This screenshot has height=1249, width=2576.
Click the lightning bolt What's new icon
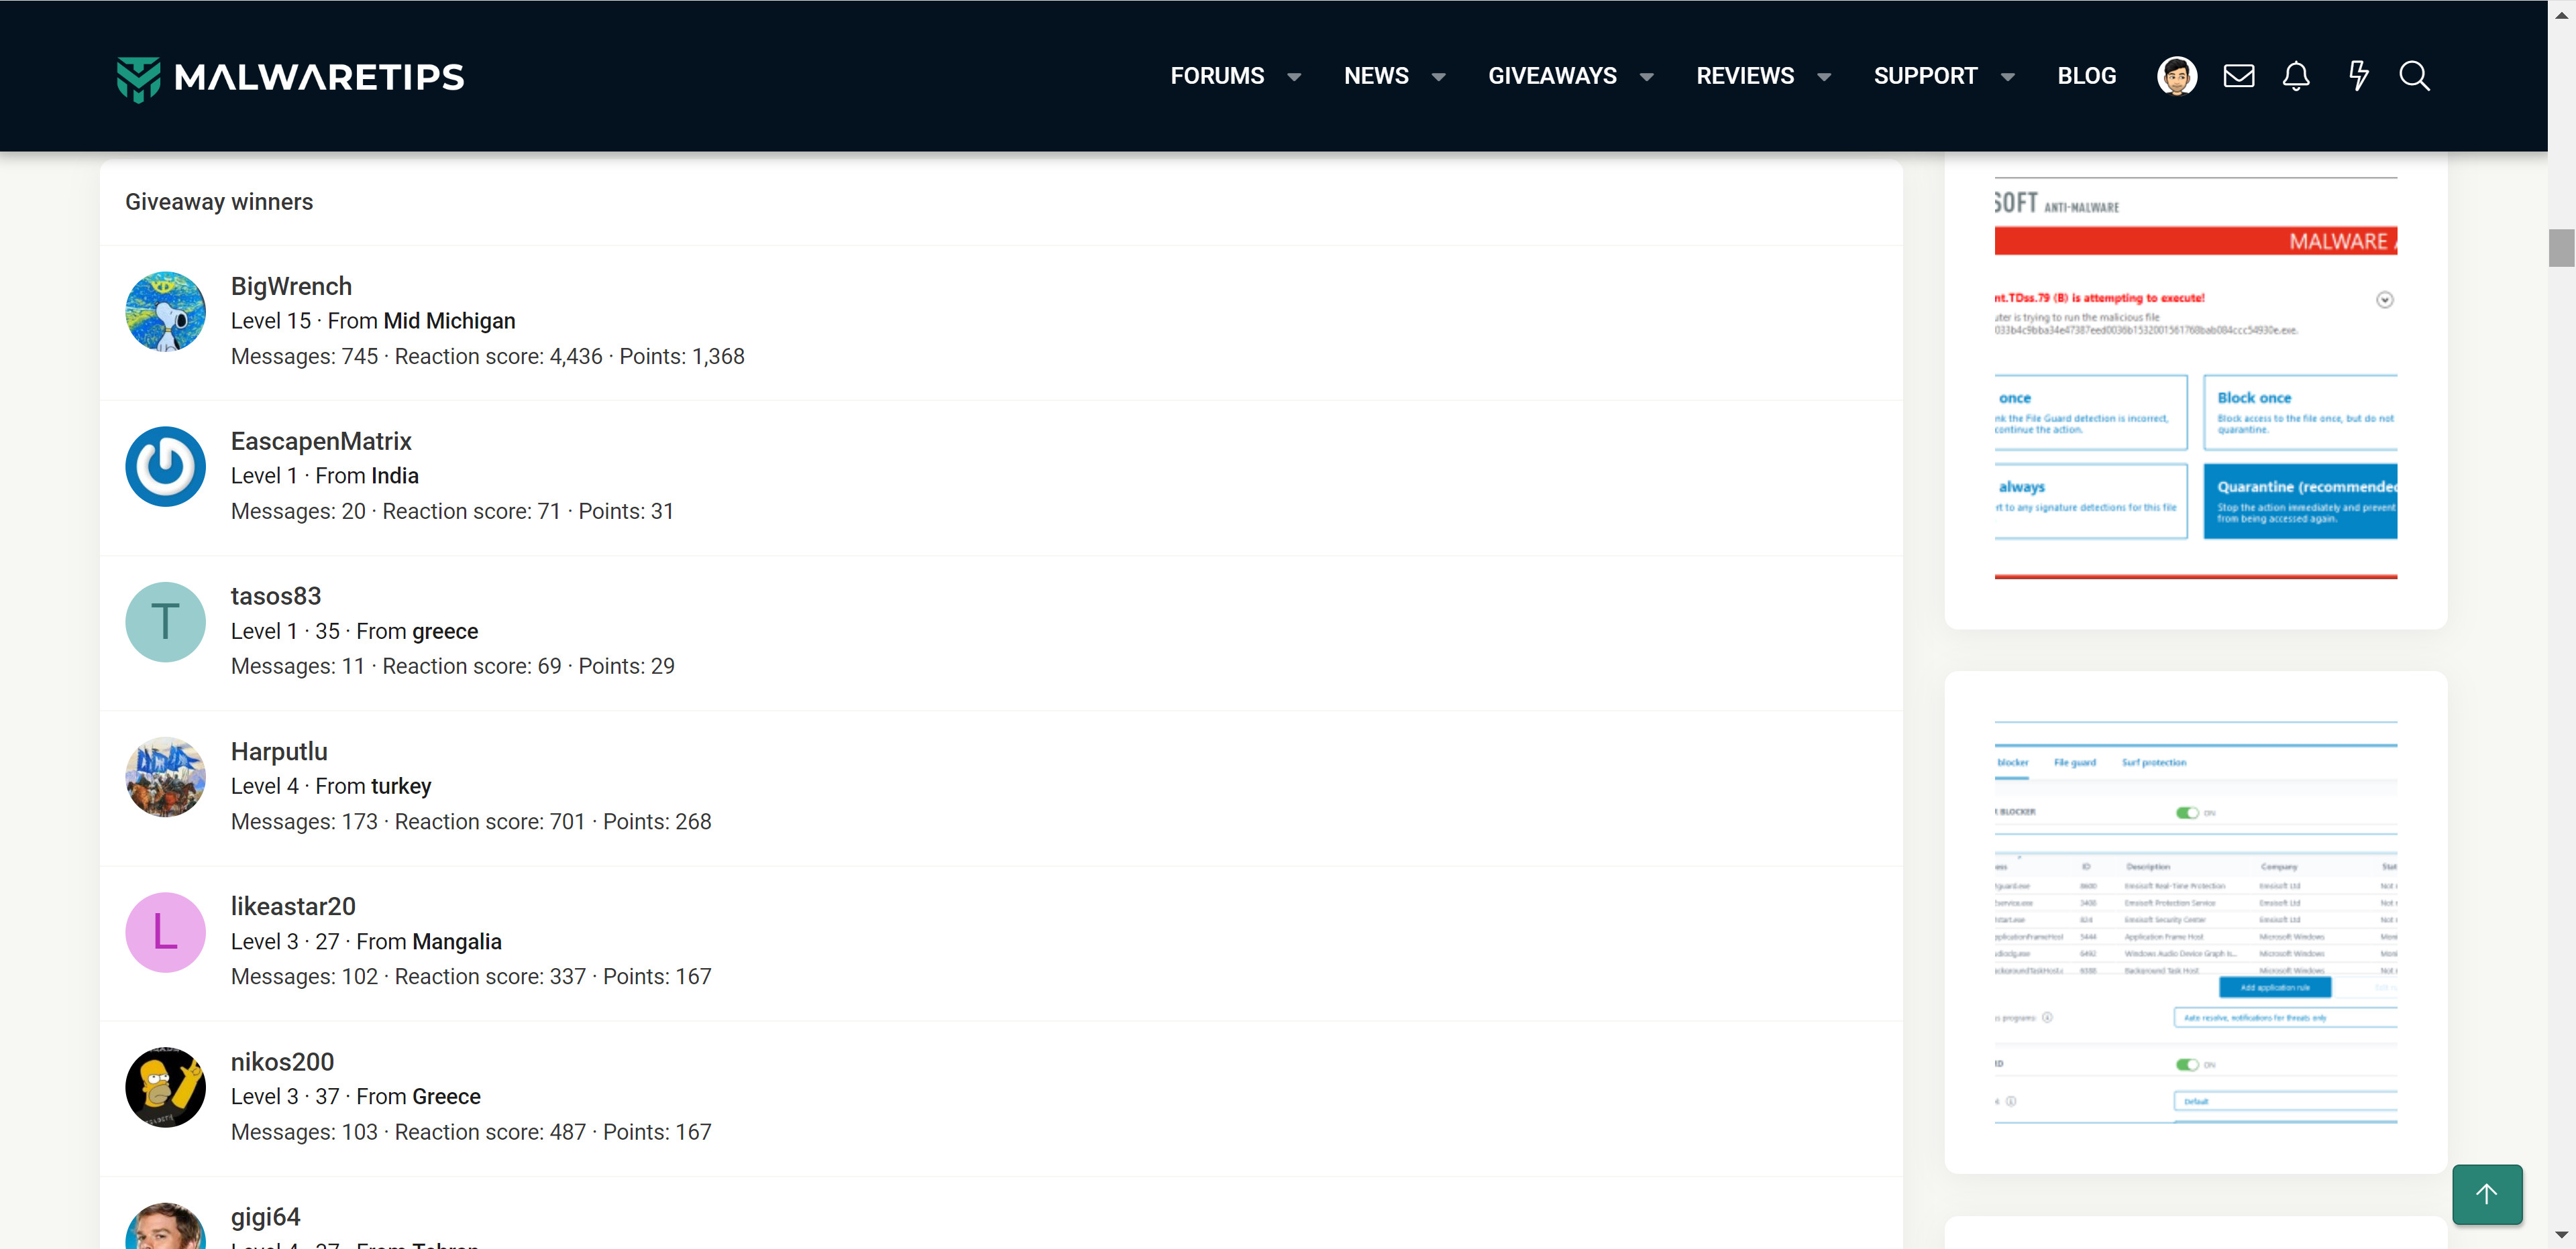tap(2358, 76)
